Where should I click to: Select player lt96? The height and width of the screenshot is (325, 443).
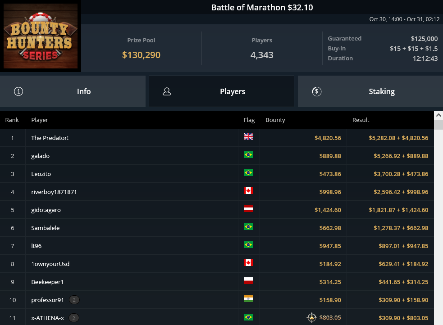(36, 246)
